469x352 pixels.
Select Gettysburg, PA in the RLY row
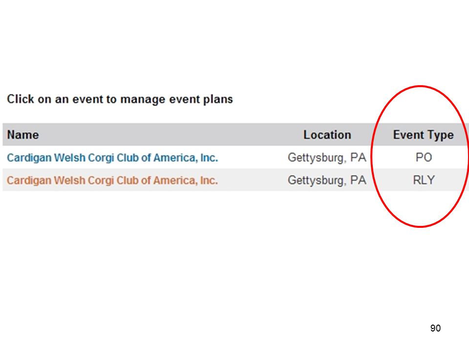coord(327,180)
